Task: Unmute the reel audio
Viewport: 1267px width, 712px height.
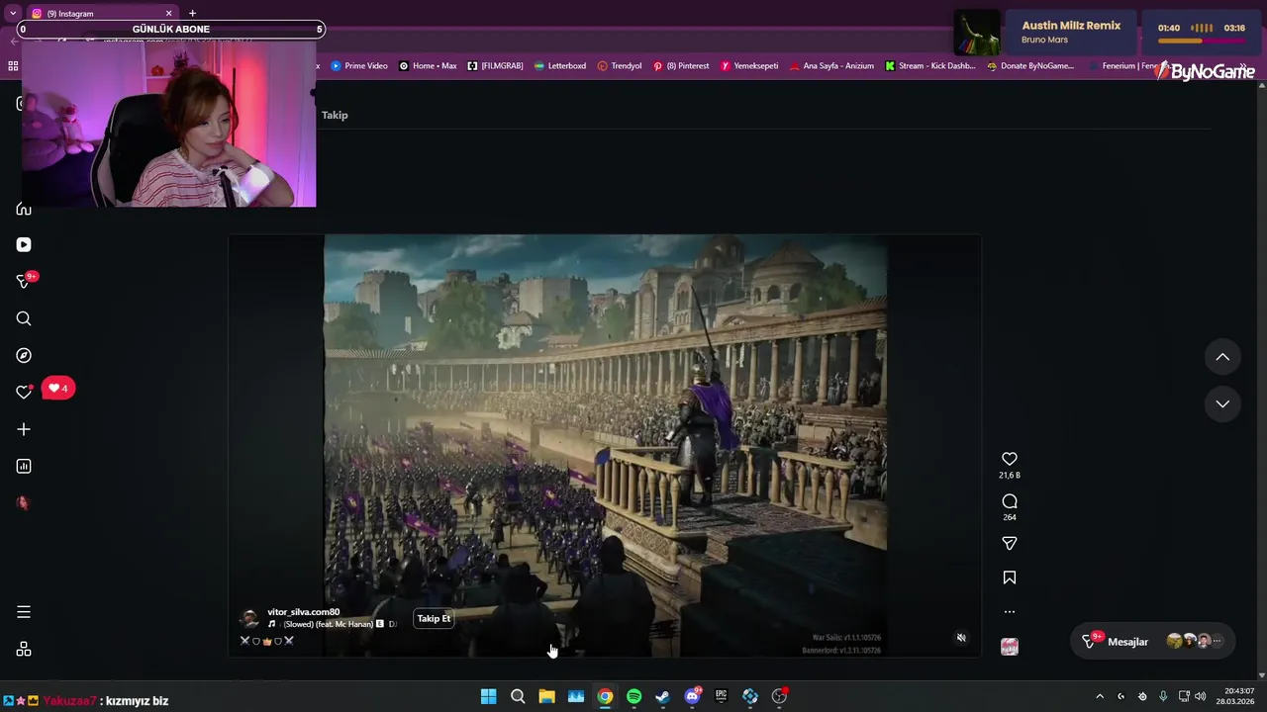Action: coord(961,638)
